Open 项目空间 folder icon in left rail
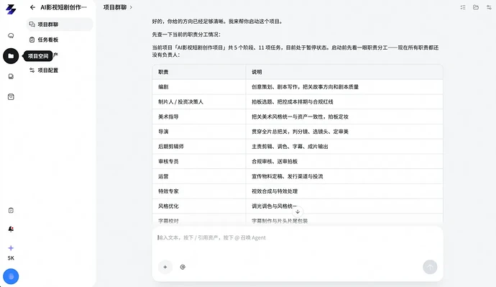The image size is (496, 287). (11, 56)
